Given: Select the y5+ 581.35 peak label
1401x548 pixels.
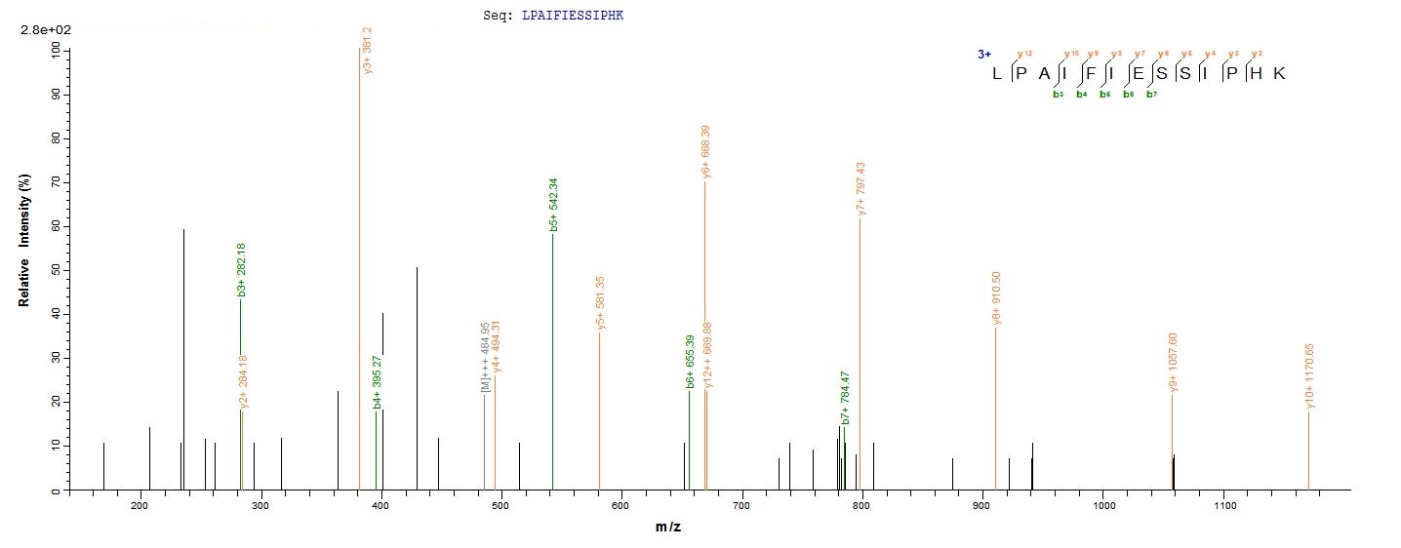Looking at the screenshot, I should pyautogui.click(x=601, y=303).
